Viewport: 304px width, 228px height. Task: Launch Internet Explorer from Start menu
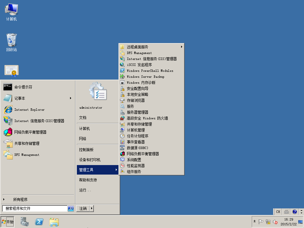click(38, 110)
